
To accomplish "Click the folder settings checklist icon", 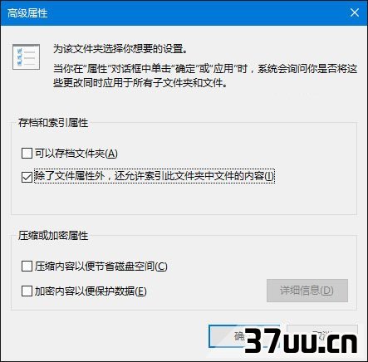I will [x=26, y=56].
